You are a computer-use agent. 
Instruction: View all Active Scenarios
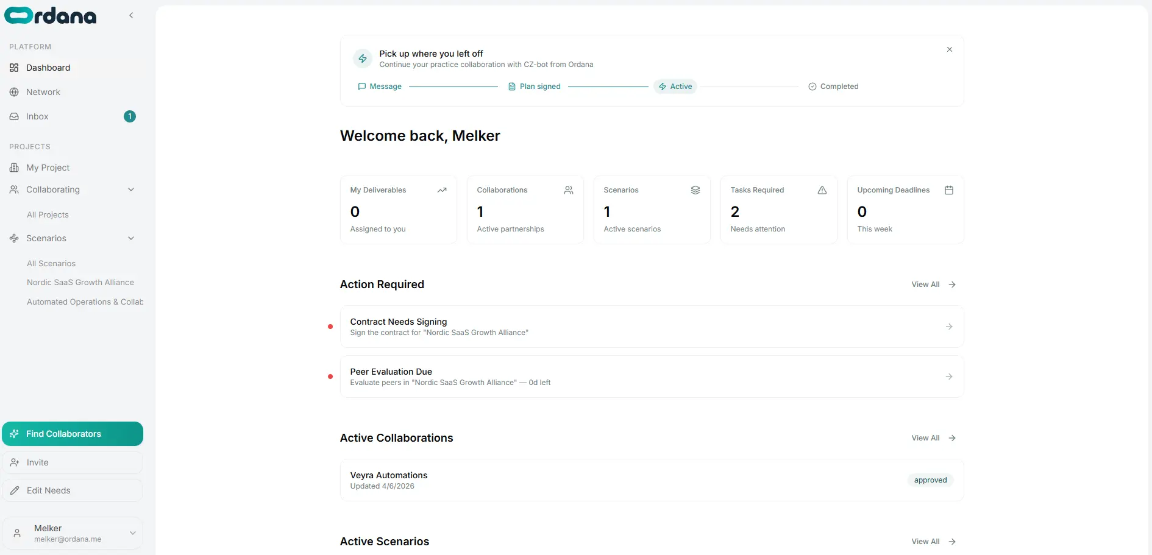point(933,542)
